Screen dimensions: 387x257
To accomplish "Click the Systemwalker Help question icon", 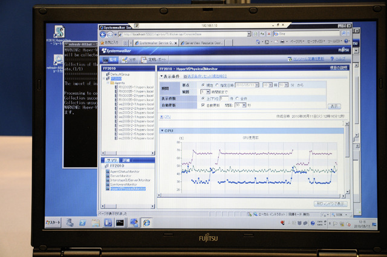I will (x=332, y=59).
